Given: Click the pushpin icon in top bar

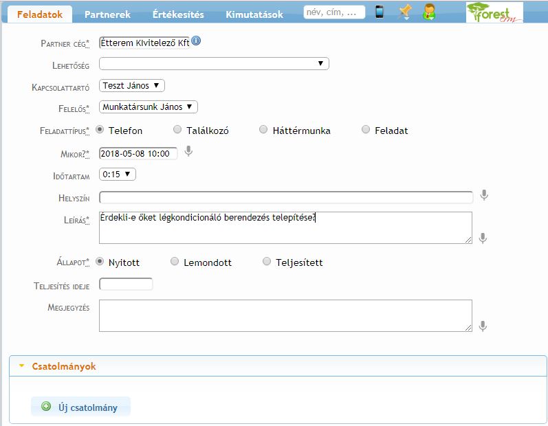Looking at the screenshot, I should click(404, 12).
